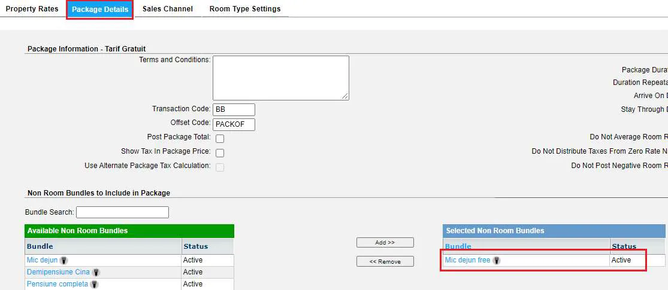Image resolution: width=668 pixels, height=290 pixels.
Task: Click the Transaction Code field containing BB
Action: click(x=234, y=109)
